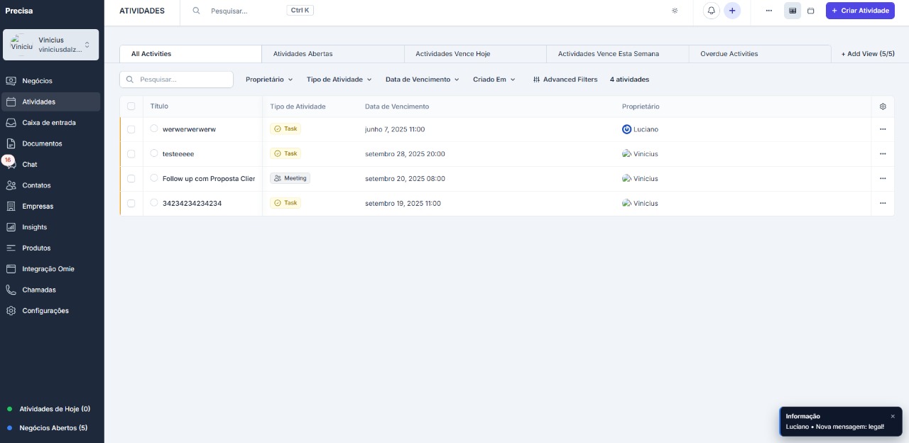Screen dimensions: 909x443
Task: Expand the Proprietário filter dropdown
Action: pyautogui.click(x=269, y=80)
